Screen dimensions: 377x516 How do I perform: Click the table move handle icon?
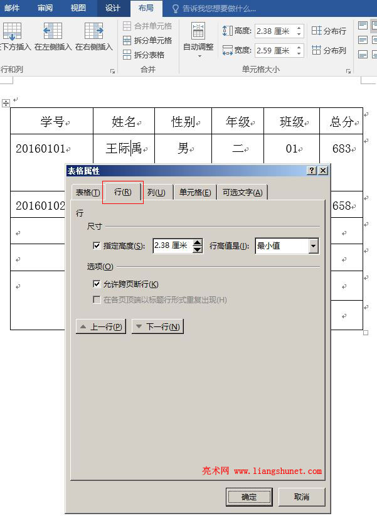pos(6,103)
